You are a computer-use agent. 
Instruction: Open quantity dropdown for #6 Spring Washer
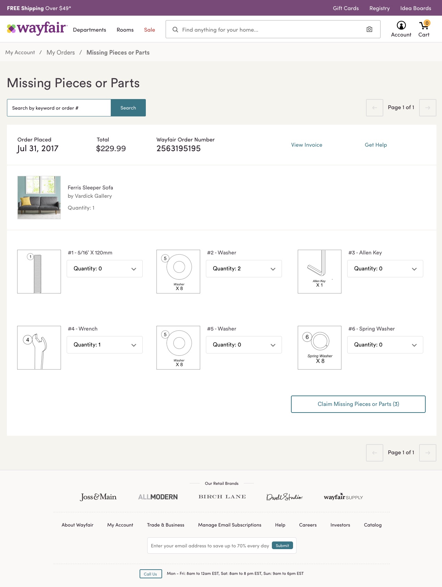coord(385,345)
